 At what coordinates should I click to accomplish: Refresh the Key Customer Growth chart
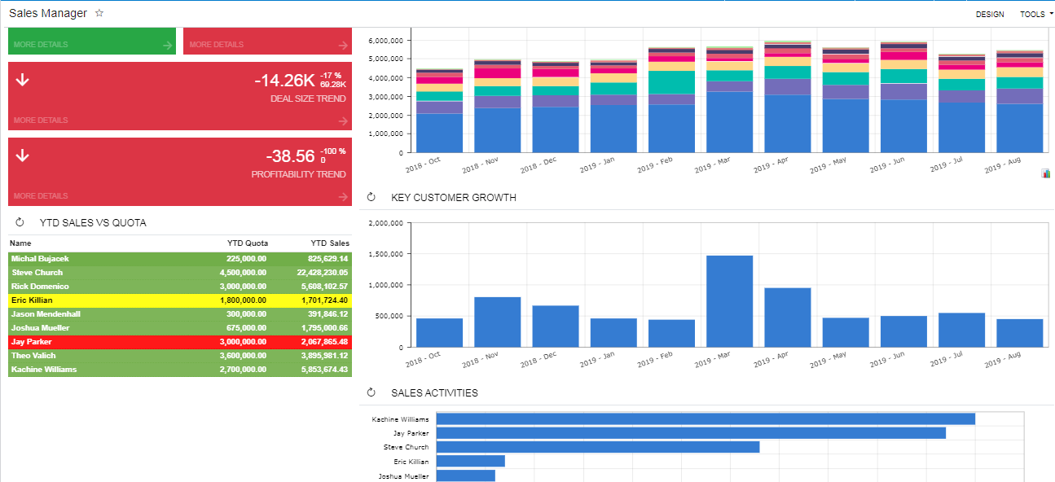(371, 197)
